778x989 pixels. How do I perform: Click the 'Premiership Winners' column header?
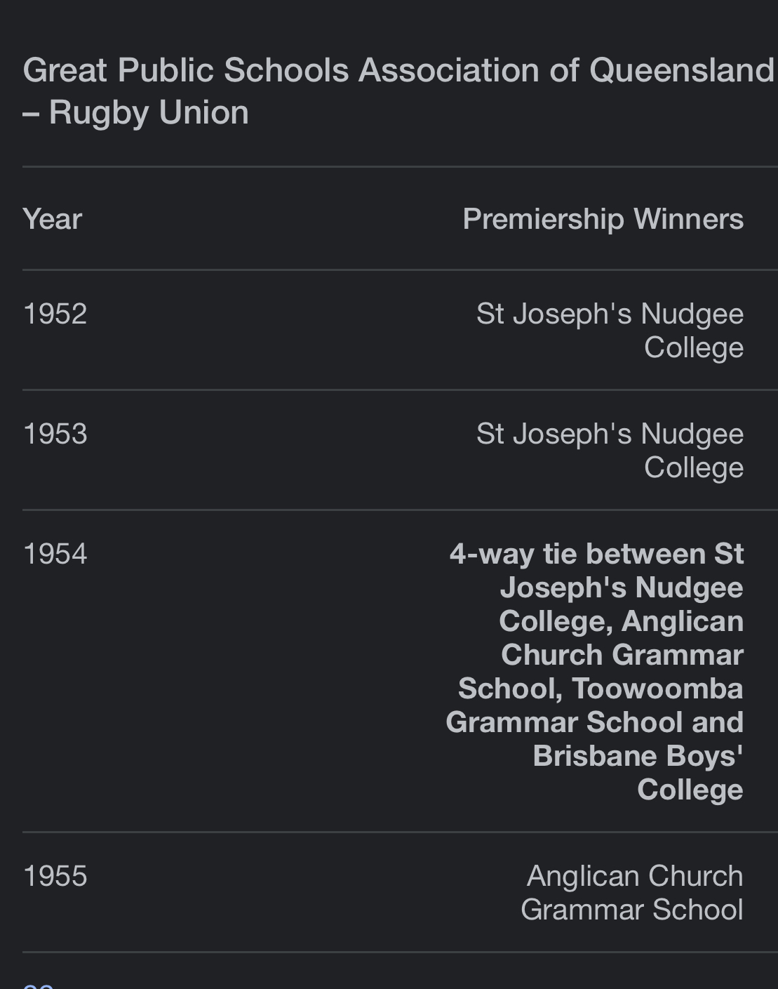pyautogui.click(x=603, y=219)
